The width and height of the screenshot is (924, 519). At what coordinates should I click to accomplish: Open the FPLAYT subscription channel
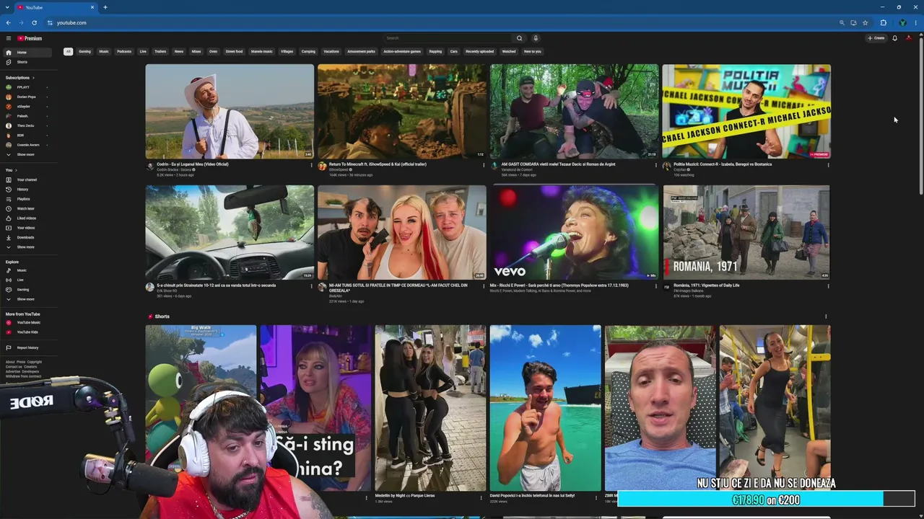tap(27, 87)
